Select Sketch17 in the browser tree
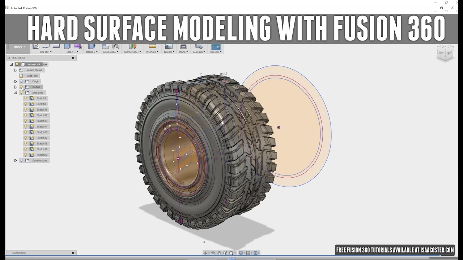This screenshot has width=463, height=260. [42, 138]
